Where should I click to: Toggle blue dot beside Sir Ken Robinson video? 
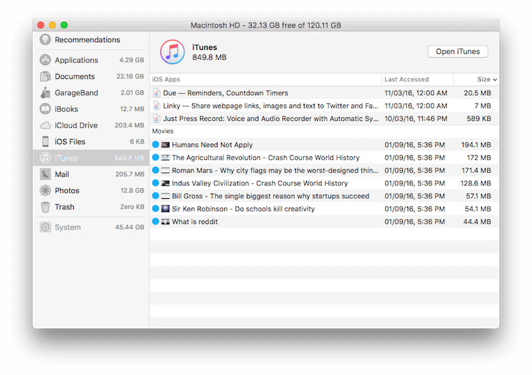pos(156,209)
